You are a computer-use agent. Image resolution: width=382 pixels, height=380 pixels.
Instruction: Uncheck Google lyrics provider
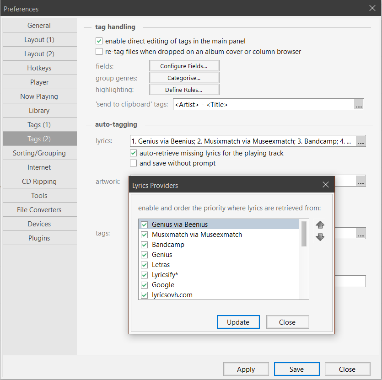[144, 285]
